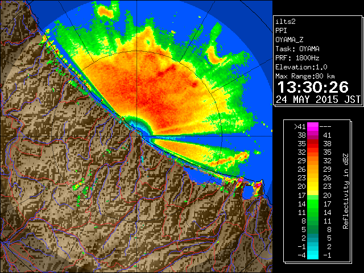Click the "PRF: 1800Hz" value
Image resolution: width=364 pixels, height=273 pixels.
(297, 58)
